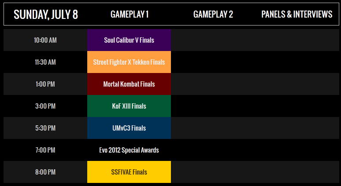Click the 10:00 AM time slot
Screen dimensions: 341x186
point(45,40)
